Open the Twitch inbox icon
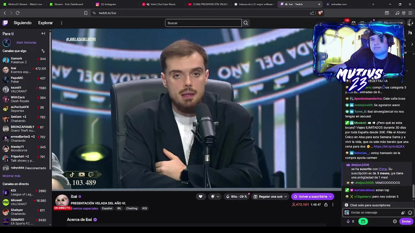The width and height of the screenshot is (415, 233). point(353,23)
